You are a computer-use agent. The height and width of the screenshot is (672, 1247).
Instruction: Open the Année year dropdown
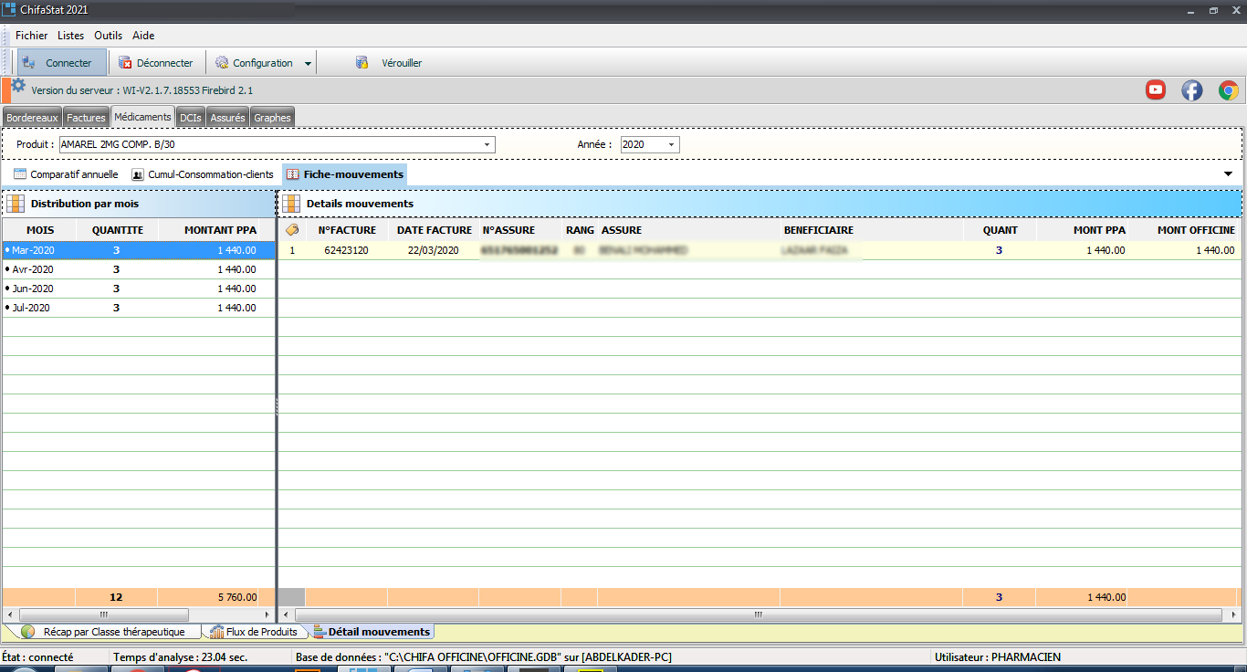(x=672, y=144)
